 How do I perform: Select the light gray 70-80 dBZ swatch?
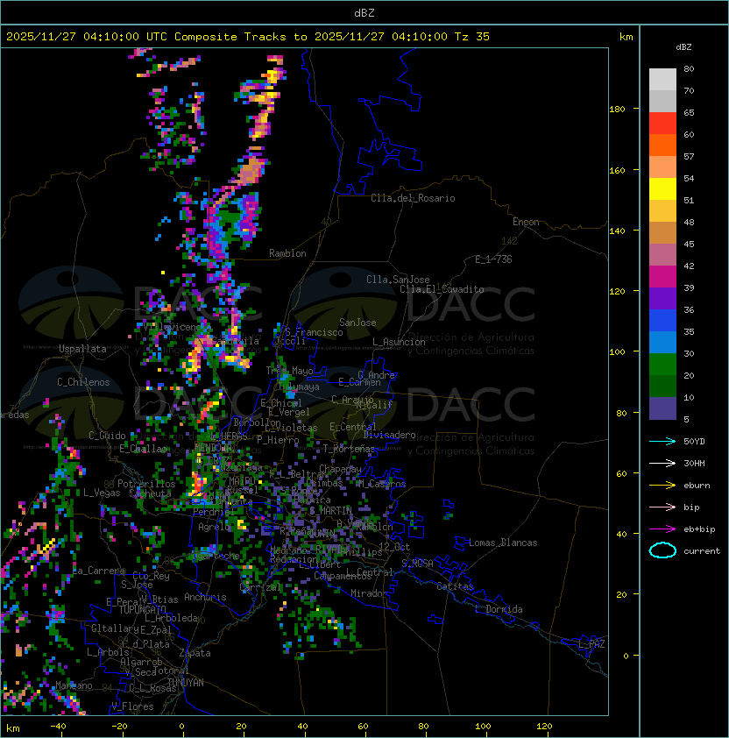pos(662,80)
